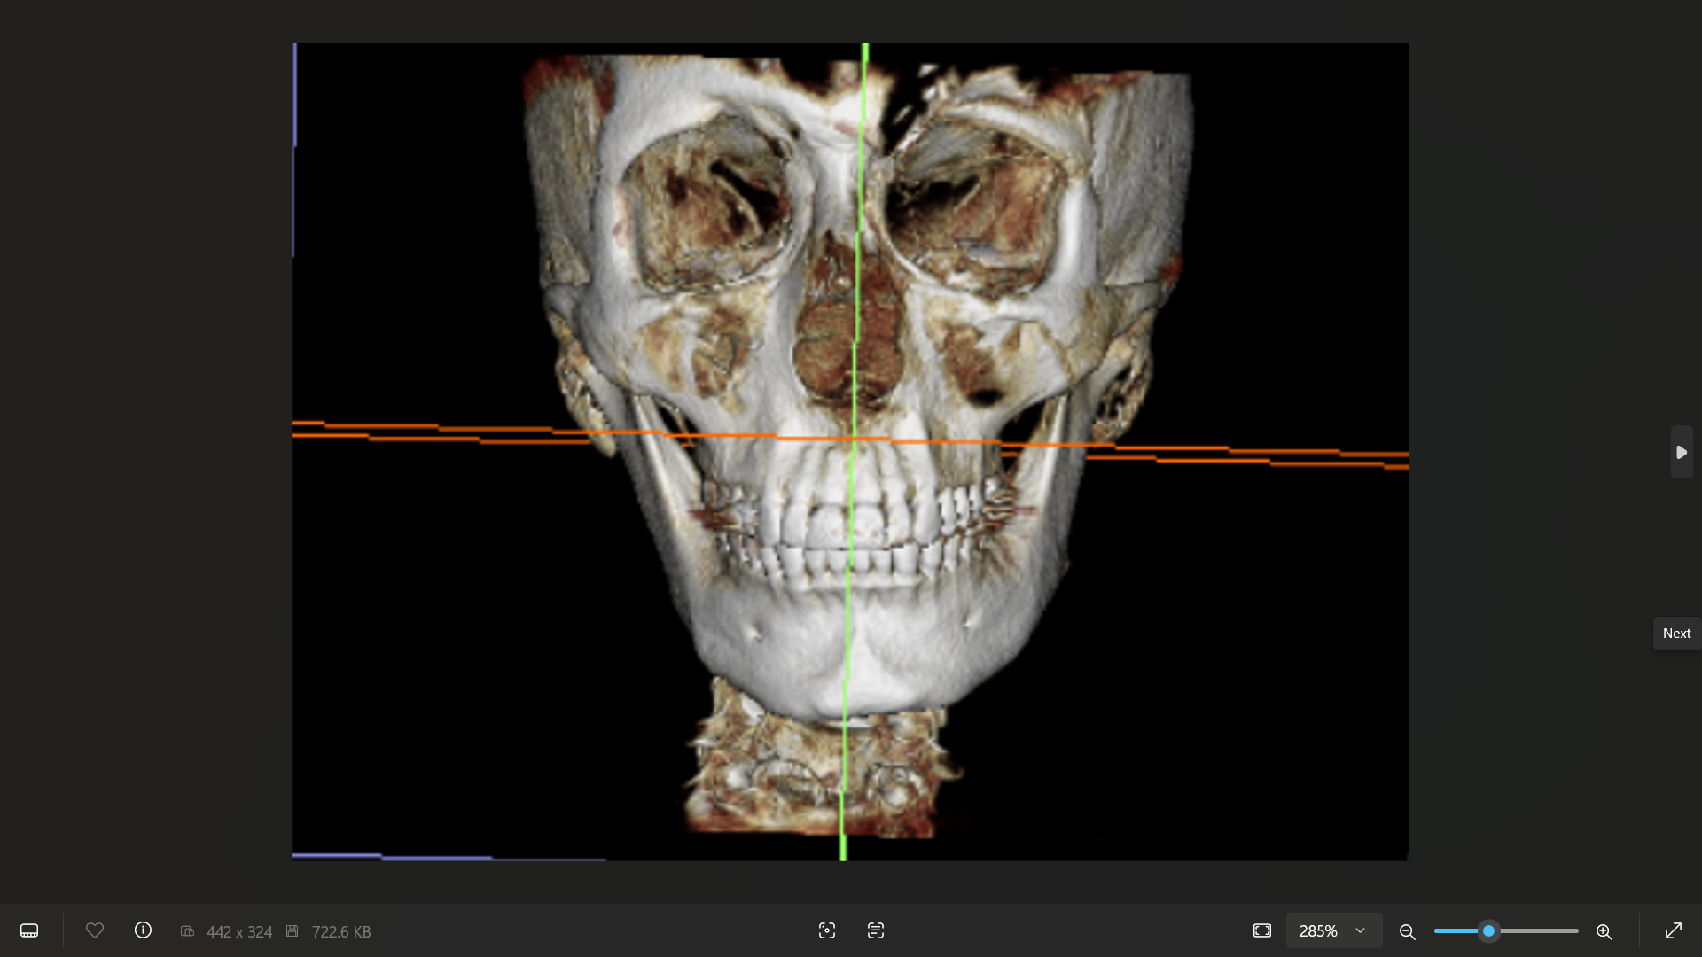The width and height of the screenshot is (1702, 957).
Task: Go to the Next image
Action: pos(1676,633)
